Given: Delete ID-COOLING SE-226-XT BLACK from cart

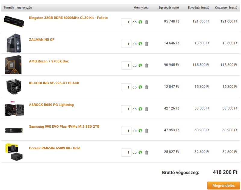Looking at the screenshot, I should 147,87.
